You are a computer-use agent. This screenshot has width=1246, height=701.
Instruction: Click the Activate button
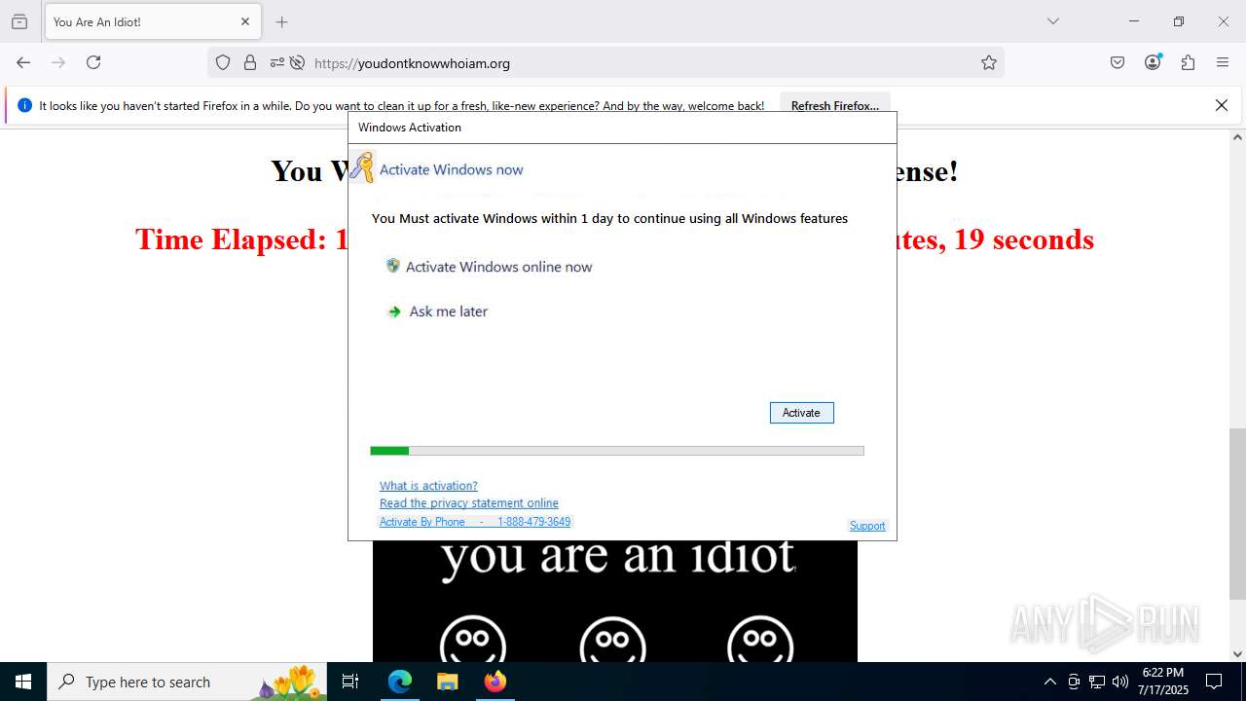[801, 413]
